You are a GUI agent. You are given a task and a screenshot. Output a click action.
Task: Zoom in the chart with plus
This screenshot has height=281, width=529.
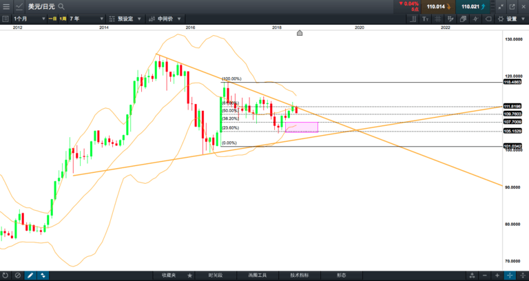(497, 275)
